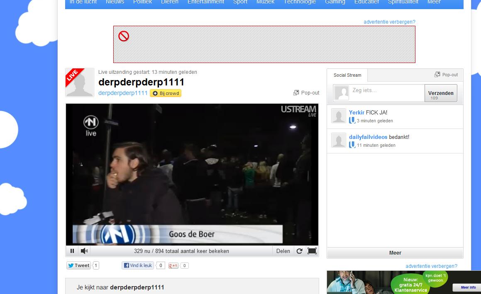
Task: Mute the video player volume
Action: pos(84,251)
